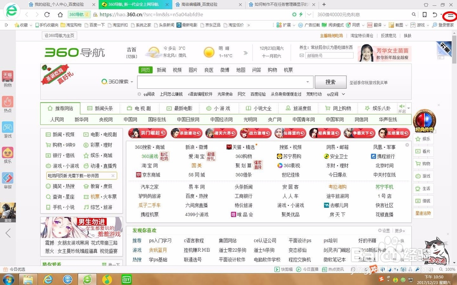Click the 邮箱帐号 input field
The height and width of the screenshot is (285, 457).
click(x=329, y=55)
